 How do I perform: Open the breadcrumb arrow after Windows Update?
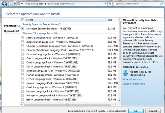click(x=46, y=4)
